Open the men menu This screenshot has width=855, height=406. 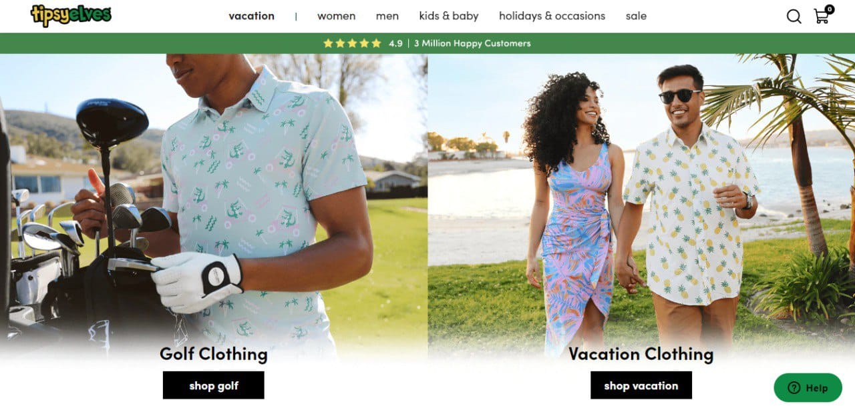point(387,16)
